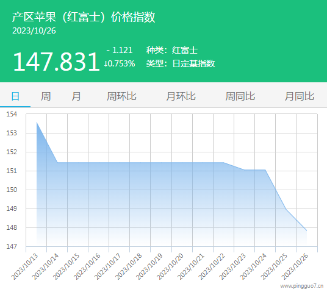Click the 2023/10/13 data point on chart
The image size is (327, 292).
37,123
